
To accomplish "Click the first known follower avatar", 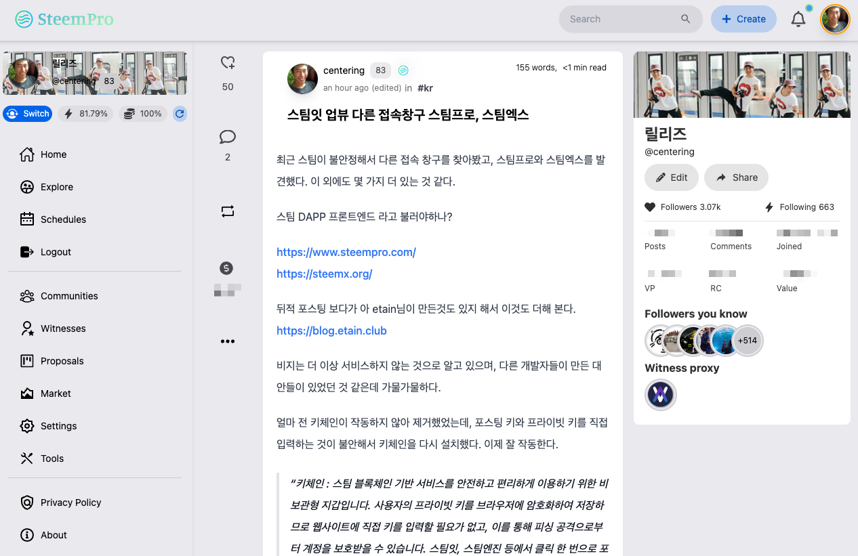I will click(657, 341).
